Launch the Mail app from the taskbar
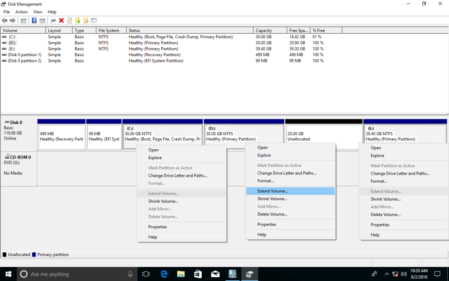Screen dimensions: 449x281 click(x=215, y=274)
